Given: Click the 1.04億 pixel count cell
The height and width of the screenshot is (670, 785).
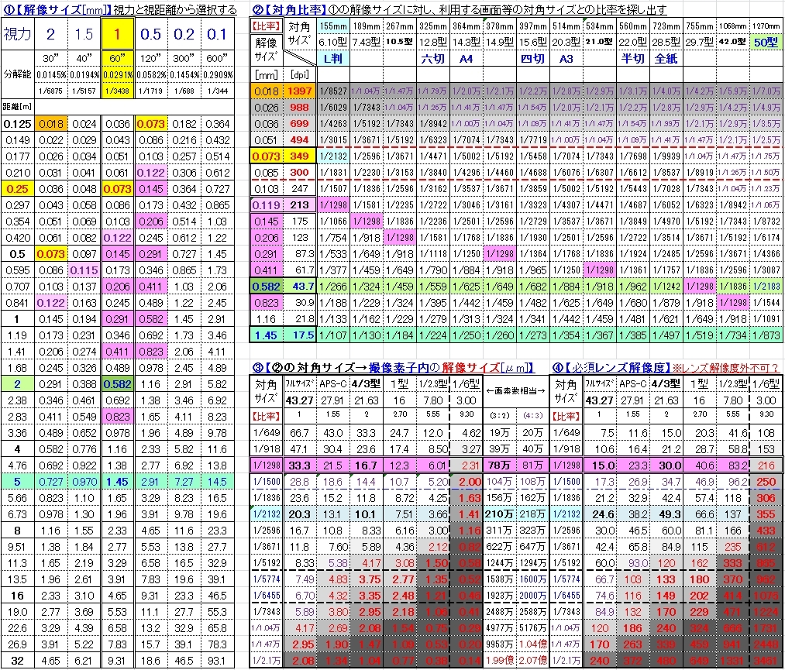Looking at the screenshot, I should tap(532, 644).
